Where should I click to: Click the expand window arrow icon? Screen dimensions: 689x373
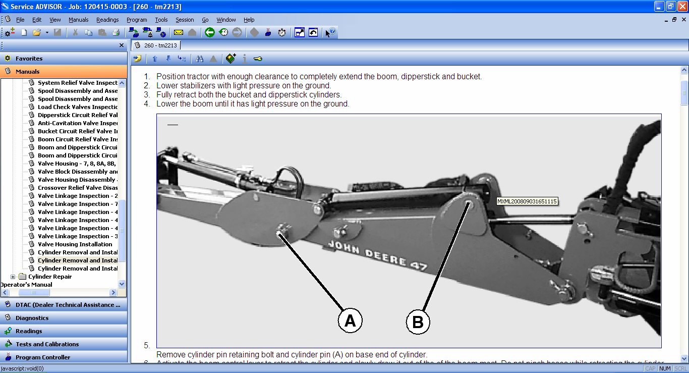(300, 32)
